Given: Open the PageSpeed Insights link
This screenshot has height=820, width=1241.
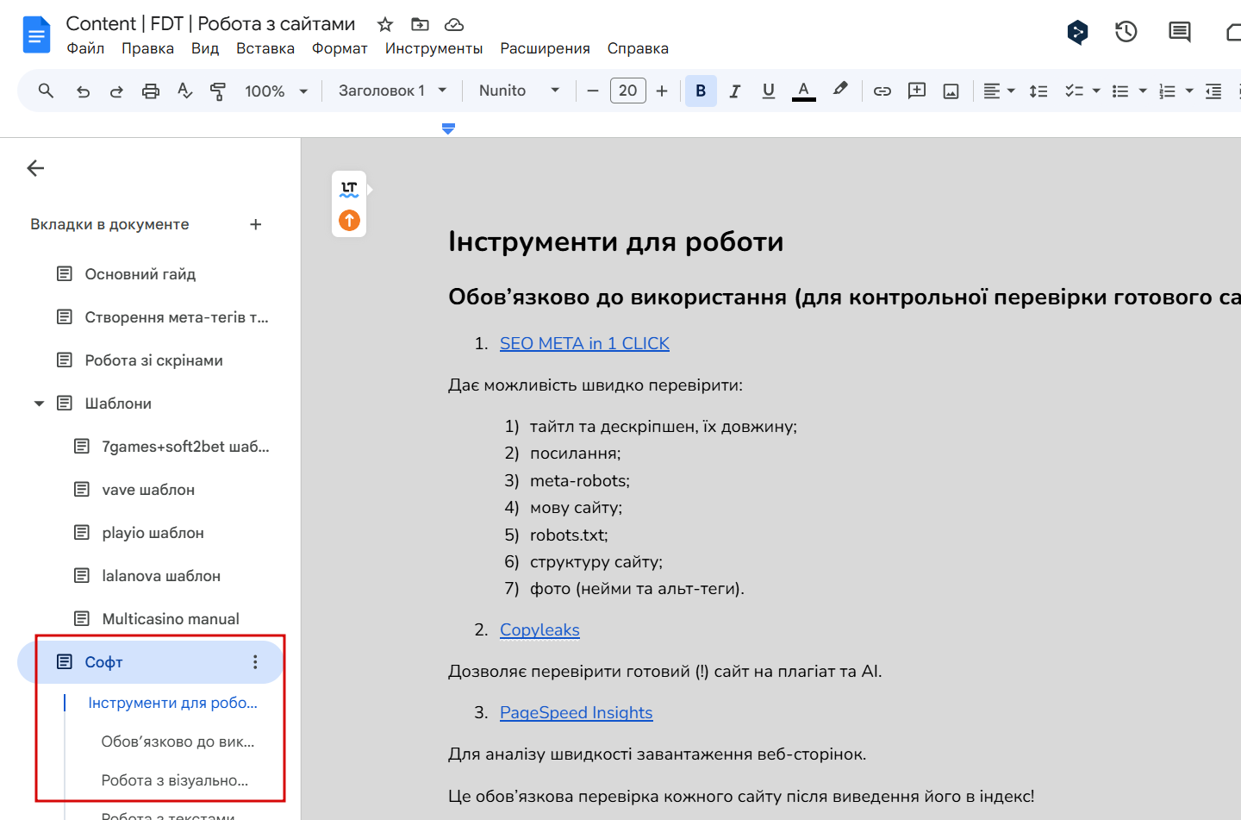Looking at the screenshot, I should (576, 712).
